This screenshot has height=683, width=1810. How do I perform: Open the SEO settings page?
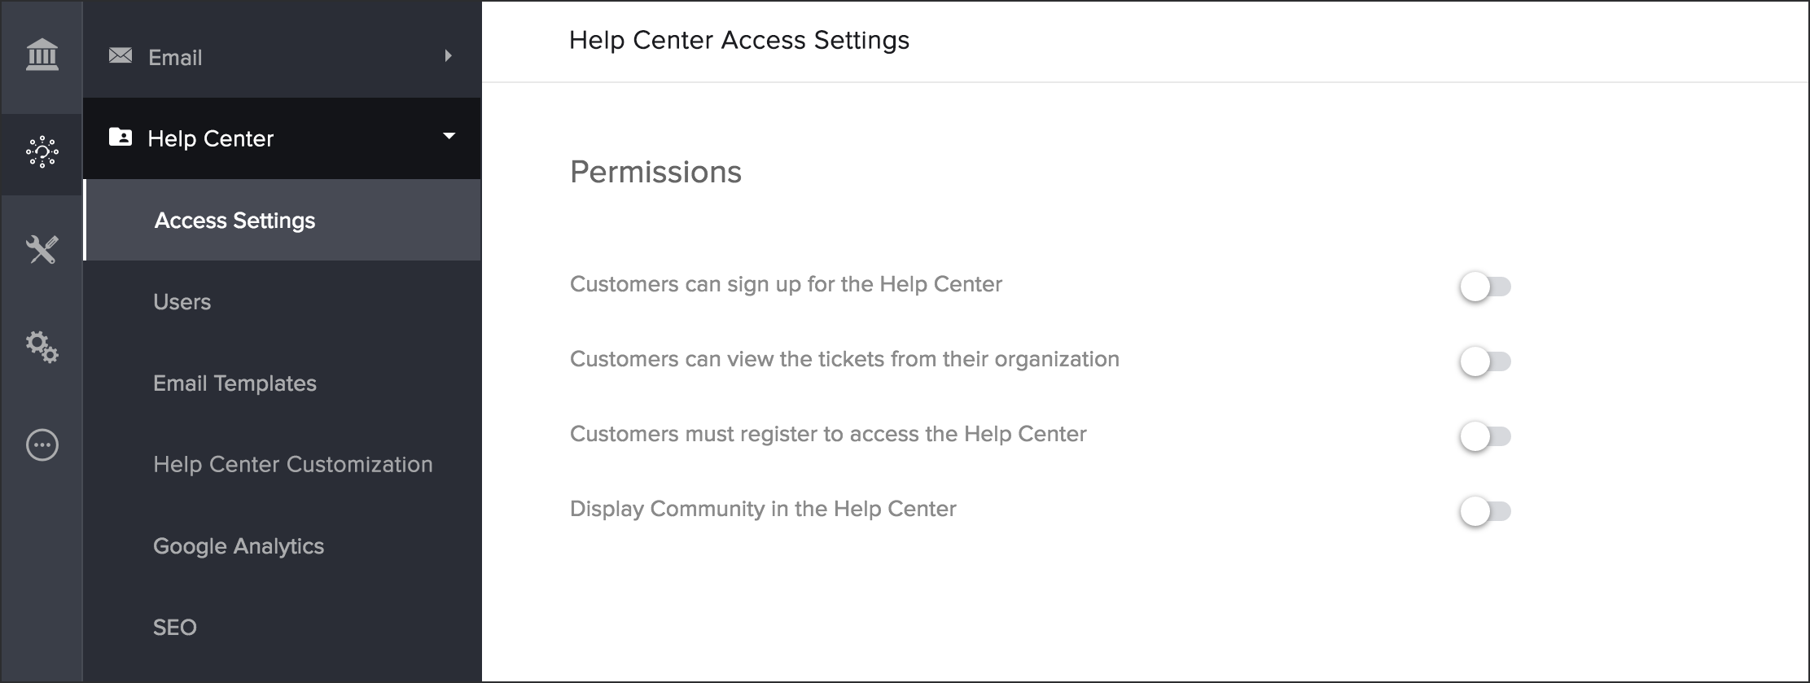coord(174,628)
